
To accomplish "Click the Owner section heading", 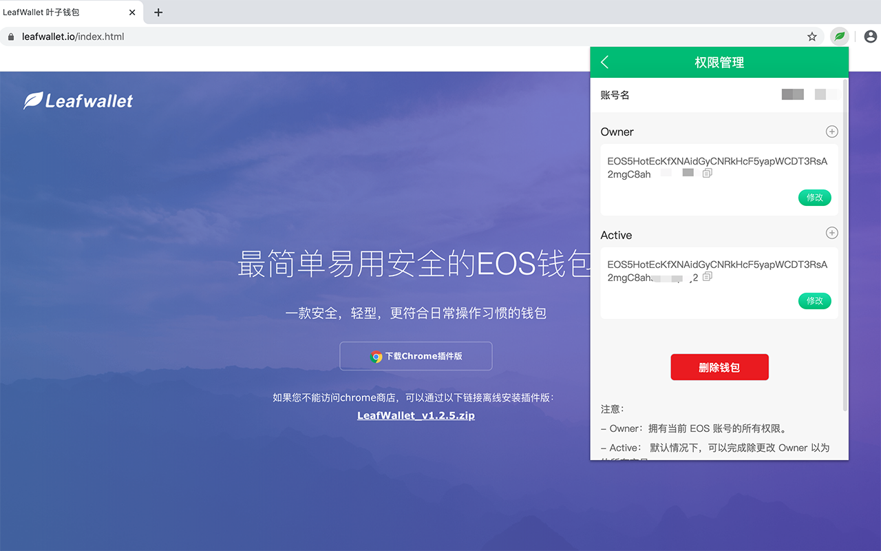I will coord(617,132).
